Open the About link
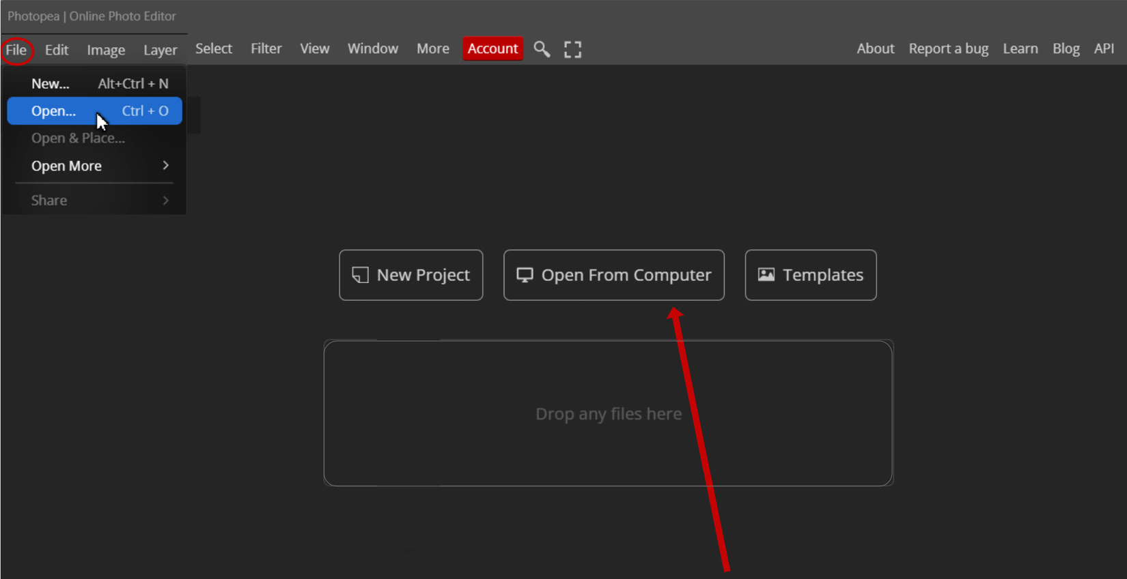The height and width of the screenshot is (579, 1127). (x=876, y=48)
